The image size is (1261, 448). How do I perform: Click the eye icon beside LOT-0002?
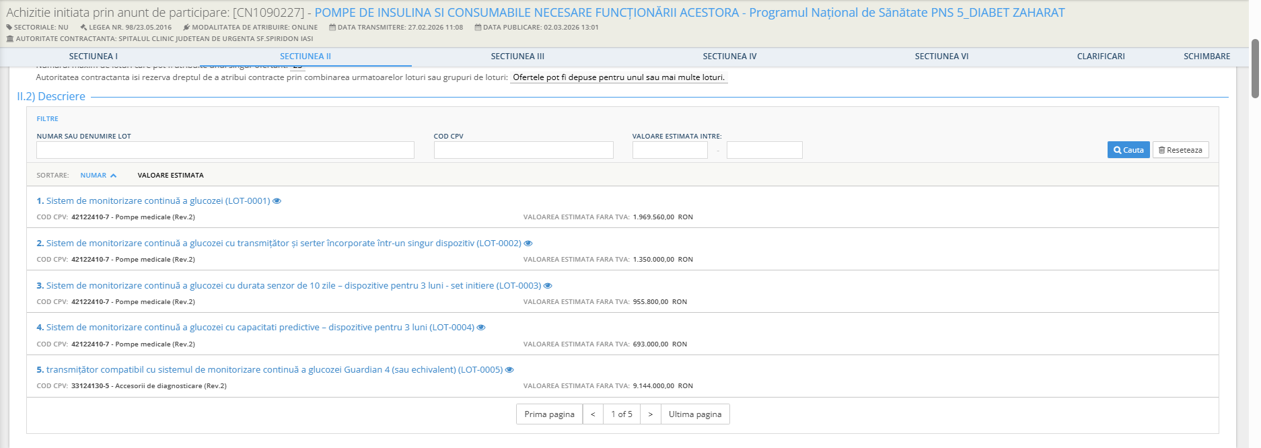pos(528,244)
